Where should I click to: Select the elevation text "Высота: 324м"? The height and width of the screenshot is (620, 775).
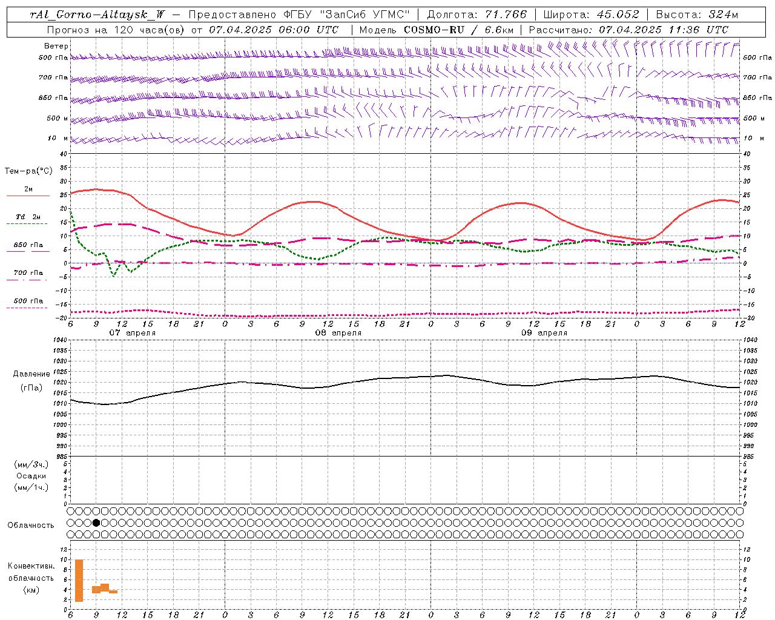pos(697,15)
